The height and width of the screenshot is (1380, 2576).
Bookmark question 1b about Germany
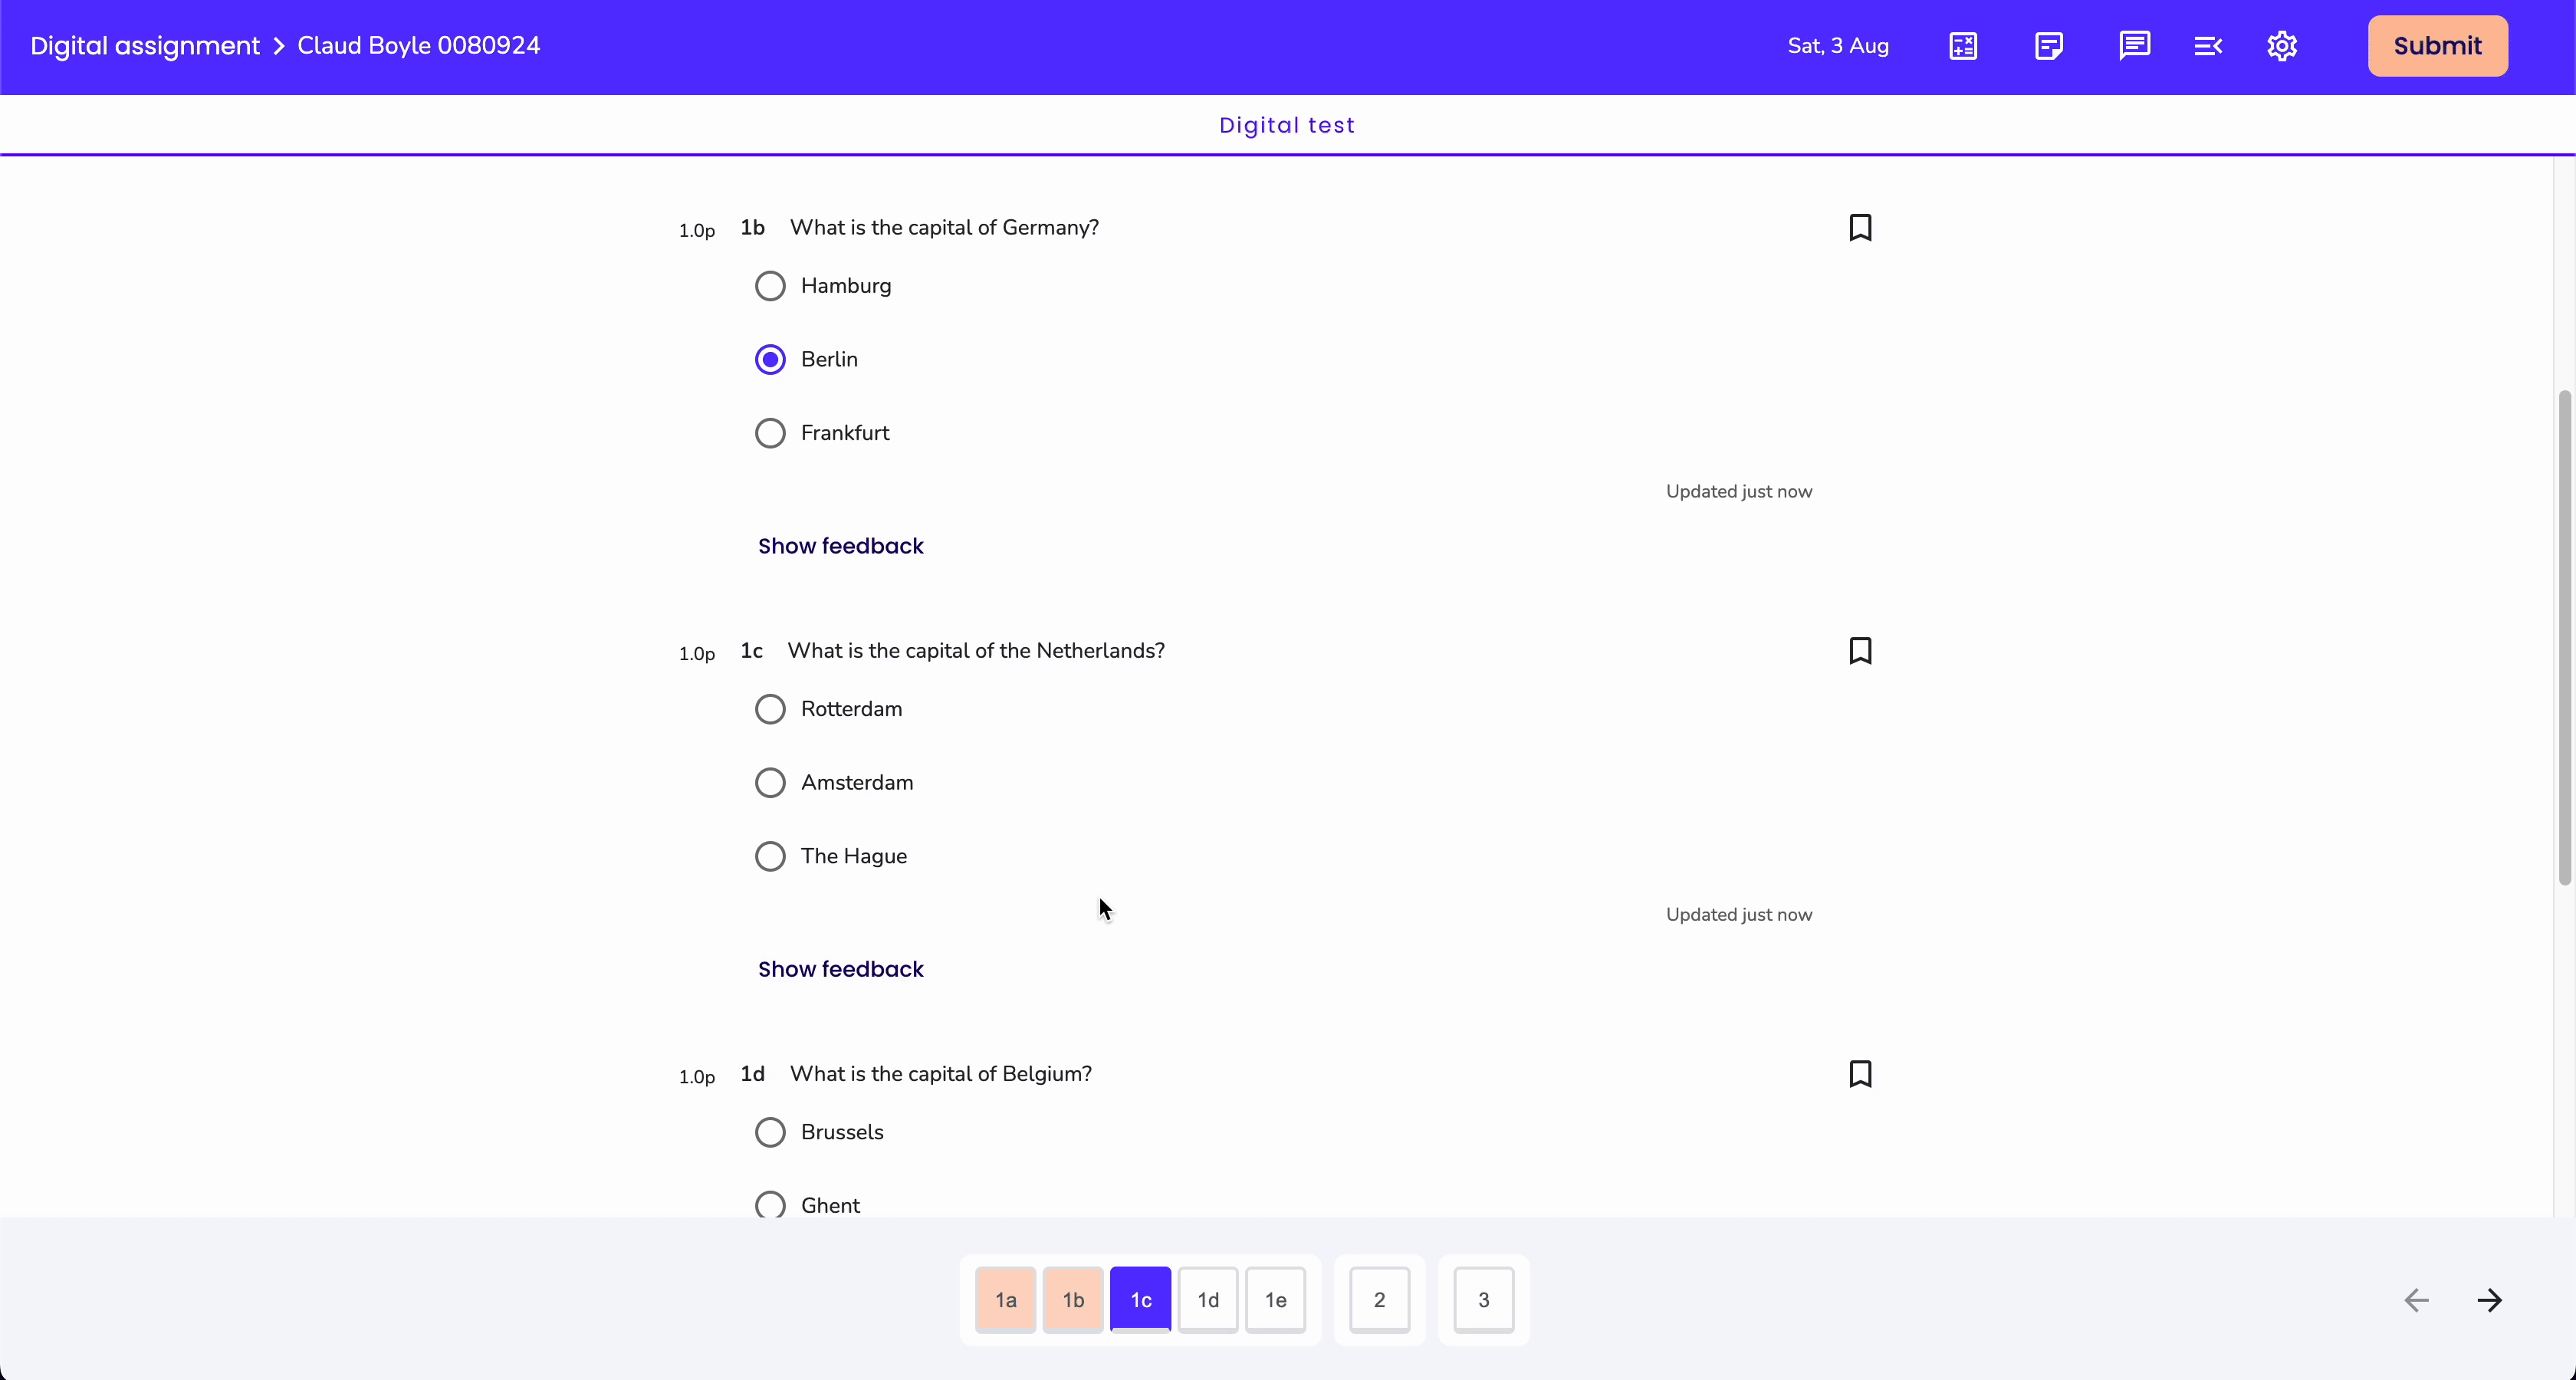(1860, 228)
